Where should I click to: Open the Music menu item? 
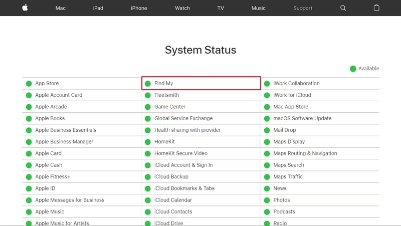[x=259, y=8]
